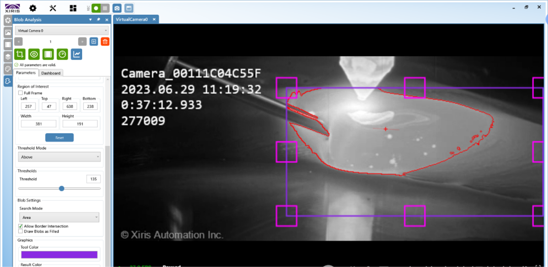548x267 pixels.
Task: Click the ROI bottom-left corner handle
Action: [286, 216]
